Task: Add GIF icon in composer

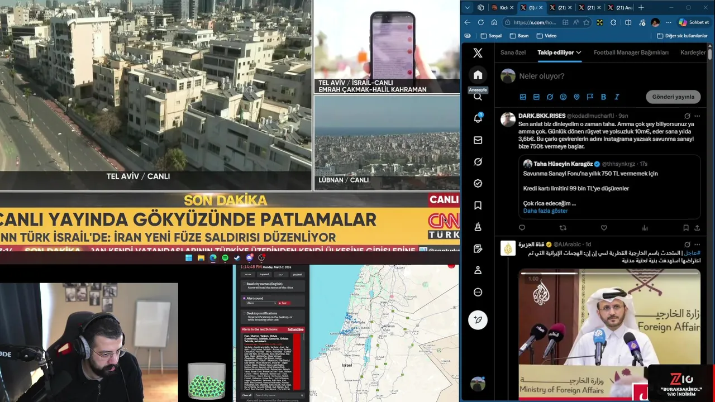Action: click(536, 97)
